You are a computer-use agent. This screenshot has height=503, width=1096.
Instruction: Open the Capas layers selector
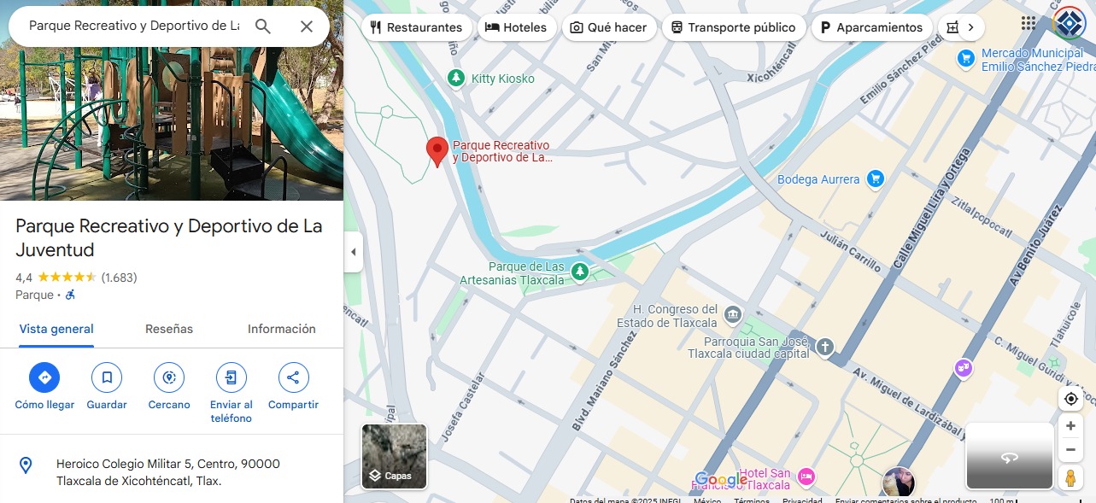pyautogui.click(x=395, y=456)
